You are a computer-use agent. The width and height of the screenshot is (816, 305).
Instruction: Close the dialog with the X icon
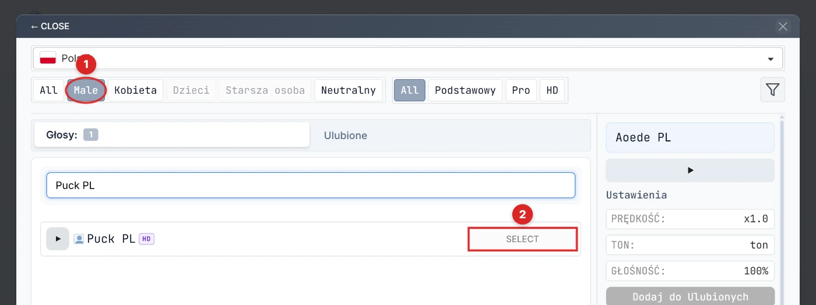(x=783, y=26)
